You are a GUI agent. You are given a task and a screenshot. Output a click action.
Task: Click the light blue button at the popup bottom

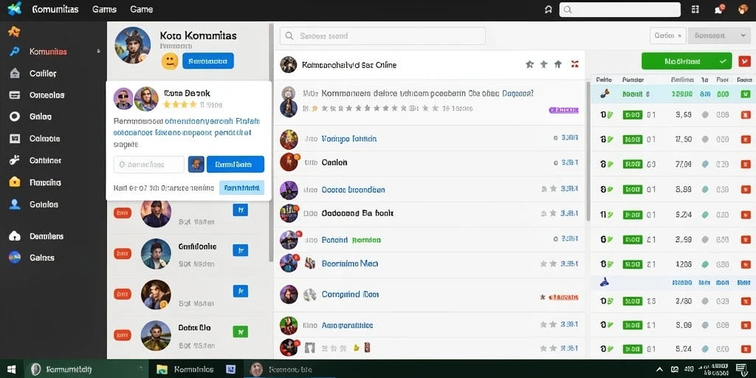pyautogui.click(x=241, y=188)
